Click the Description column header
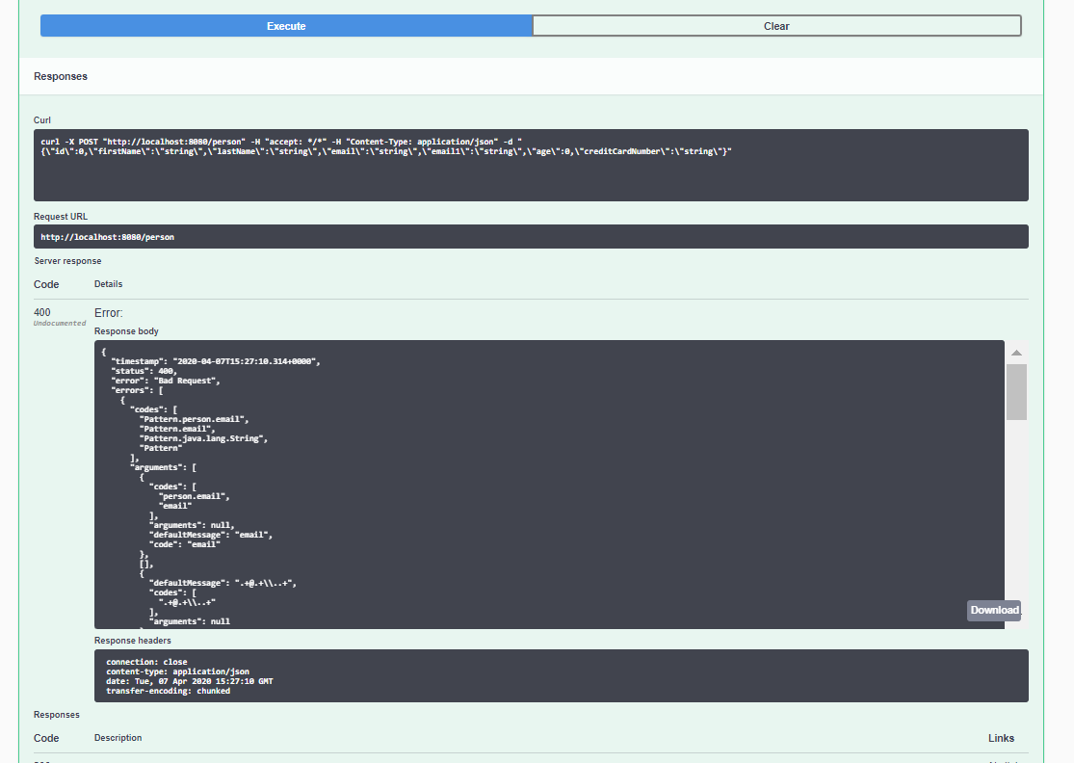1074x763 pixels. (118, 738)
